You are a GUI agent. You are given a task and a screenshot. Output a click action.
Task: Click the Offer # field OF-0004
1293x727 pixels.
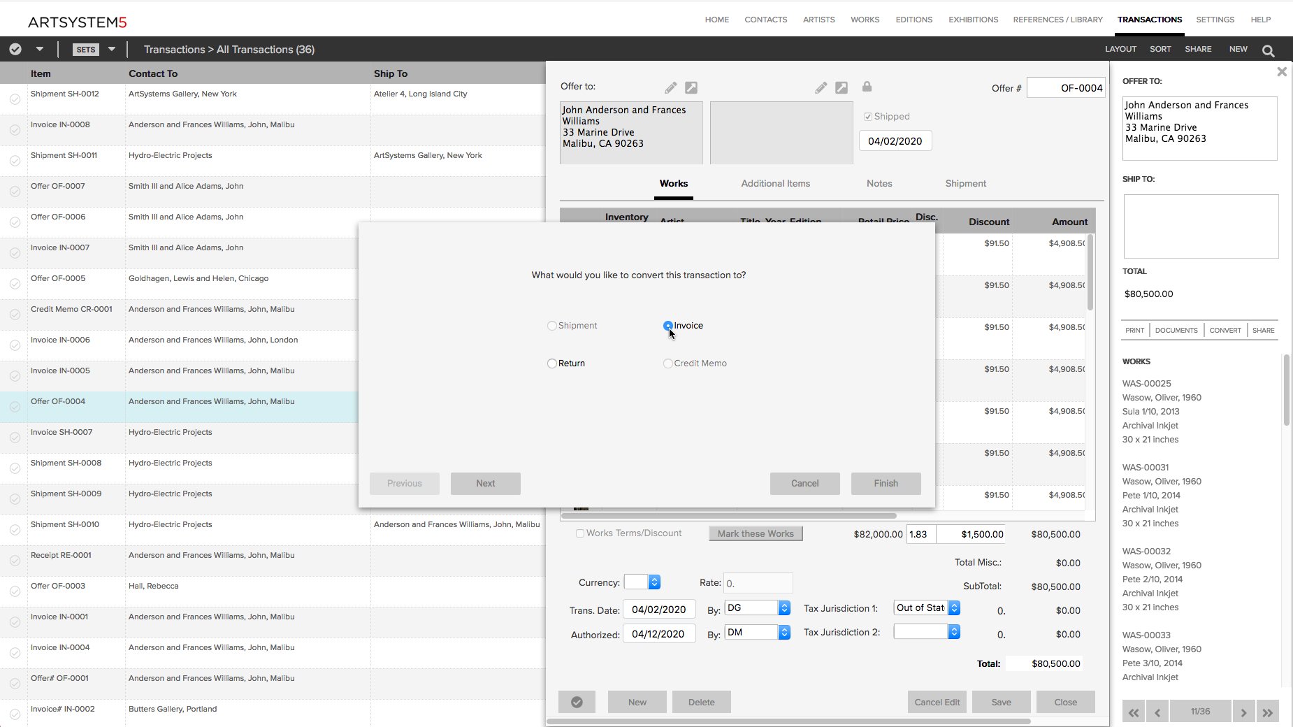(1066, 87)
